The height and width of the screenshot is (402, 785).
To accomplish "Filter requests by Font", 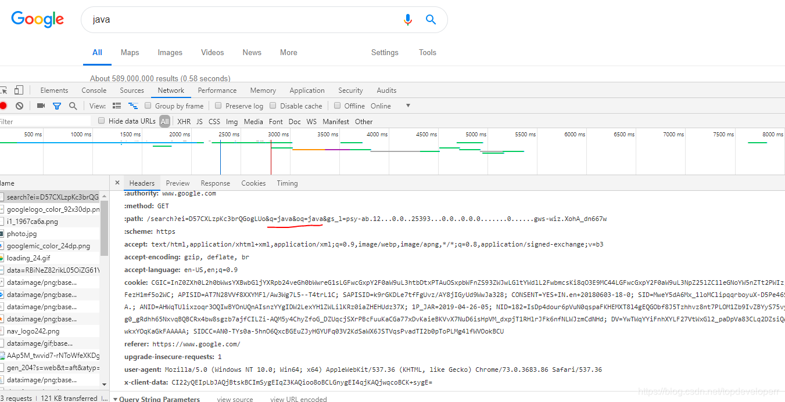I will click(x=276, y=121).
